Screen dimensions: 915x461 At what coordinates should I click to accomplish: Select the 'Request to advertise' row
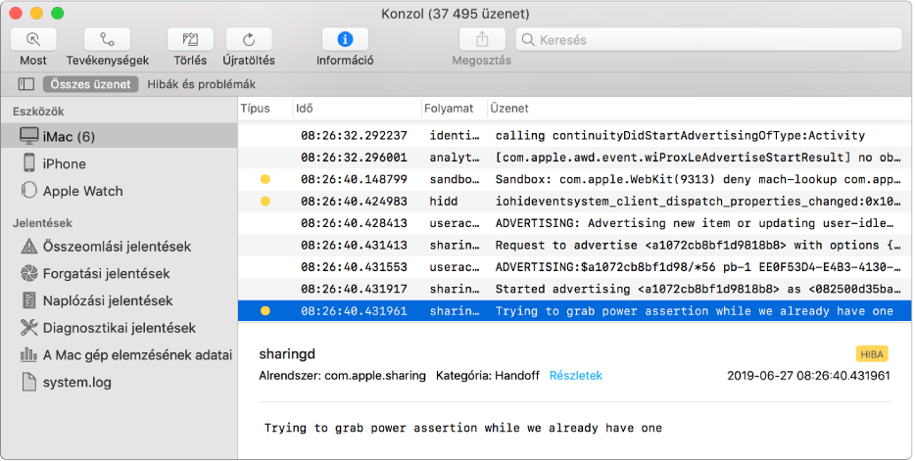click(575, 246)
